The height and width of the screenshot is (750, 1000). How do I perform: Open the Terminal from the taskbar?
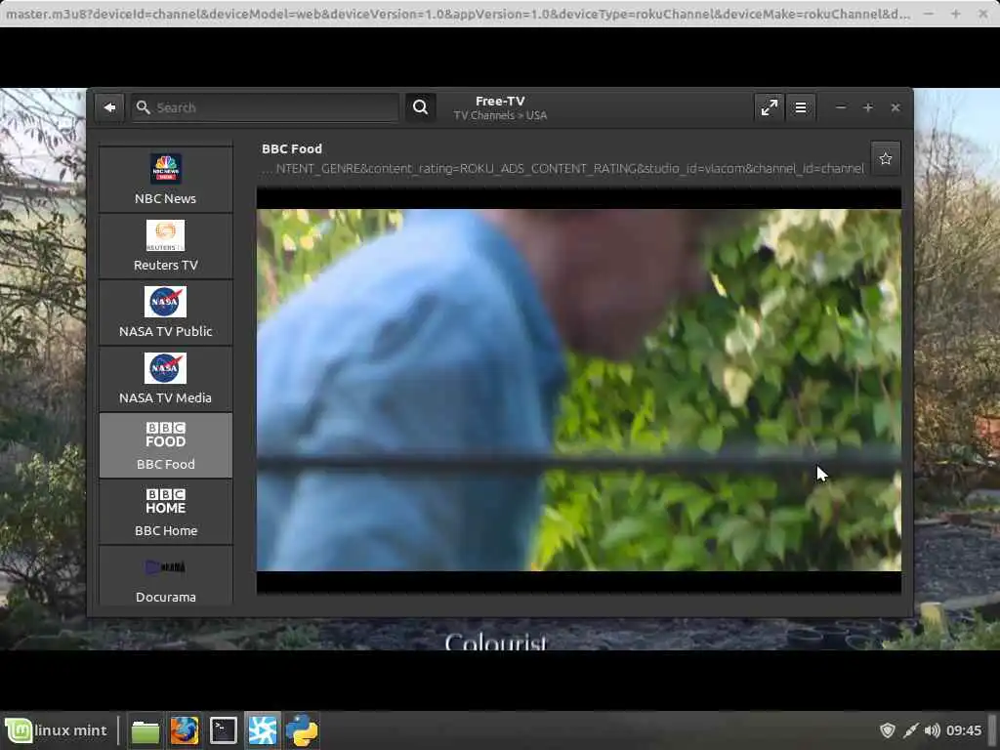pyautogui.click(x=224, y=730)
